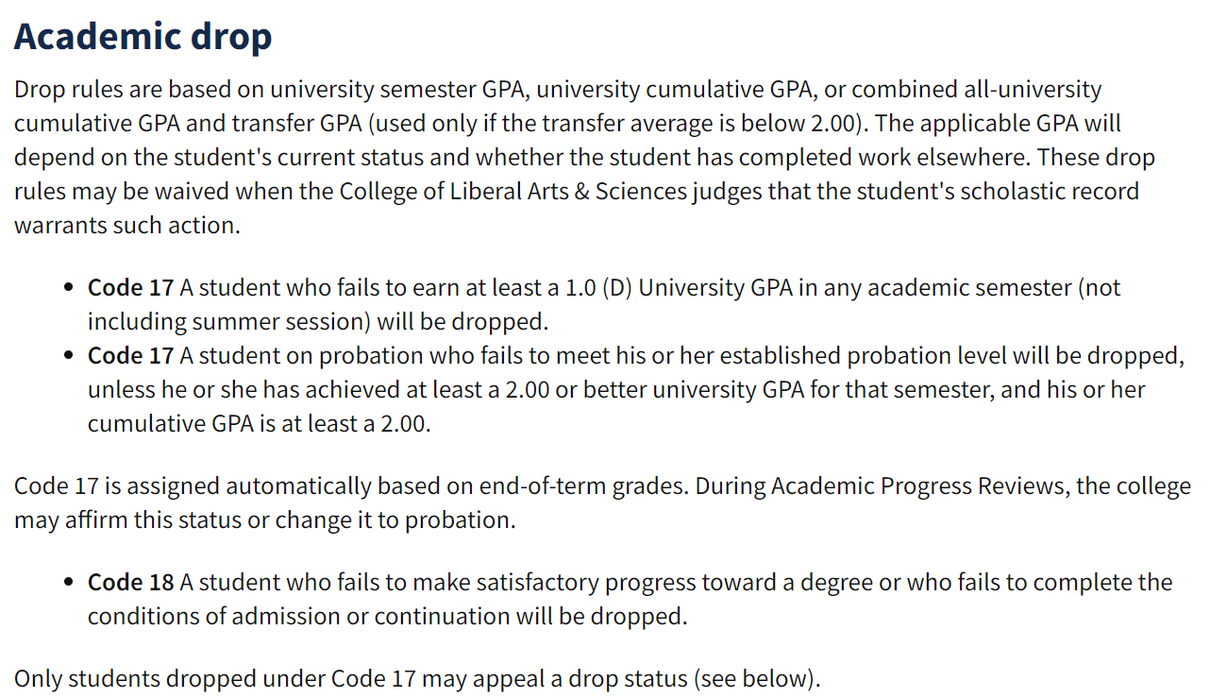This screenshot has width=1210, height=698.
Task: Click "cumulative GPA is at least a 2.00." line
Action: (259, 424)
